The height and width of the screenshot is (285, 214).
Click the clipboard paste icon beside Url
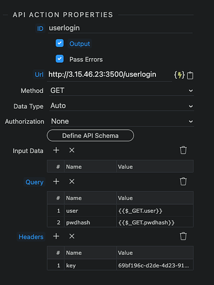tap(190, 75)
